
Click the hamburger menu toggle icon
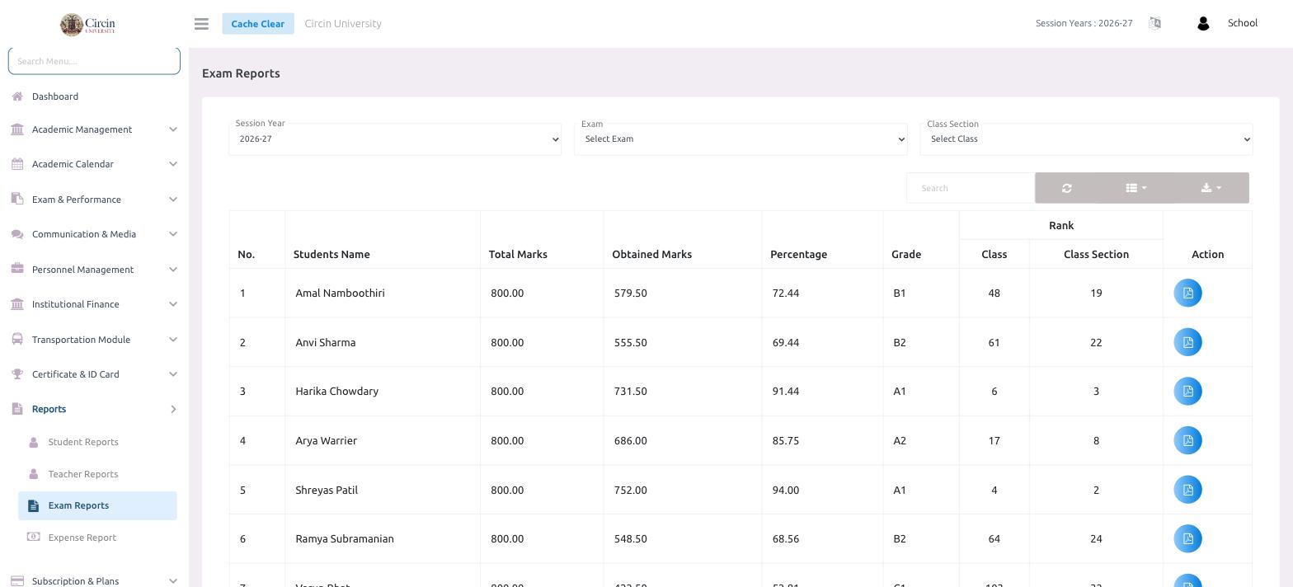pos(201,24)
